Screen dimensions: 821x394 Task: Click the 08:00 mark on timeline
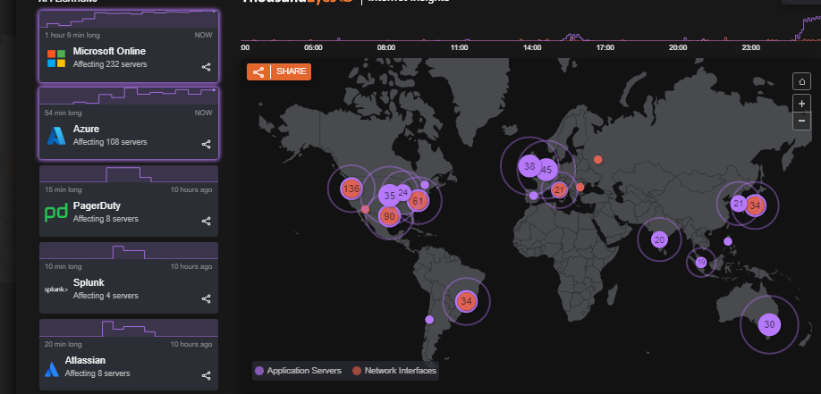[x=385, y=47]
